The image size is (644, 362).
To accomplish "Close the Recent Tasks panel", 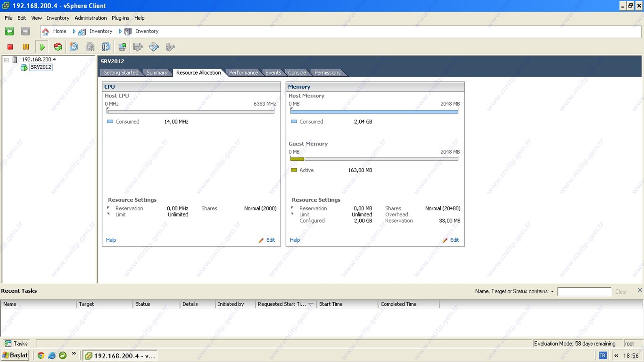I will (x=639, y=290).
